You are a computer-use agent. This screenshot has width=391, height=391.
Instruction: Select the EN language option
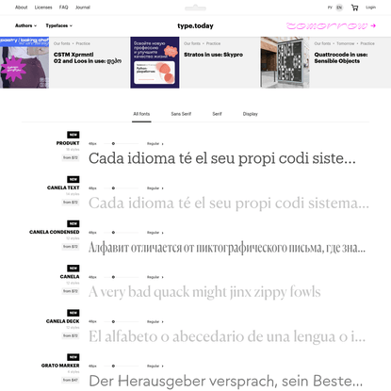tap(339, 8)
